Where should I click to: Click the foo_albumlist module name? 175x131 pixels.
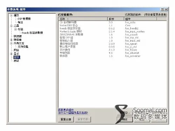click(x=132, y=53)
